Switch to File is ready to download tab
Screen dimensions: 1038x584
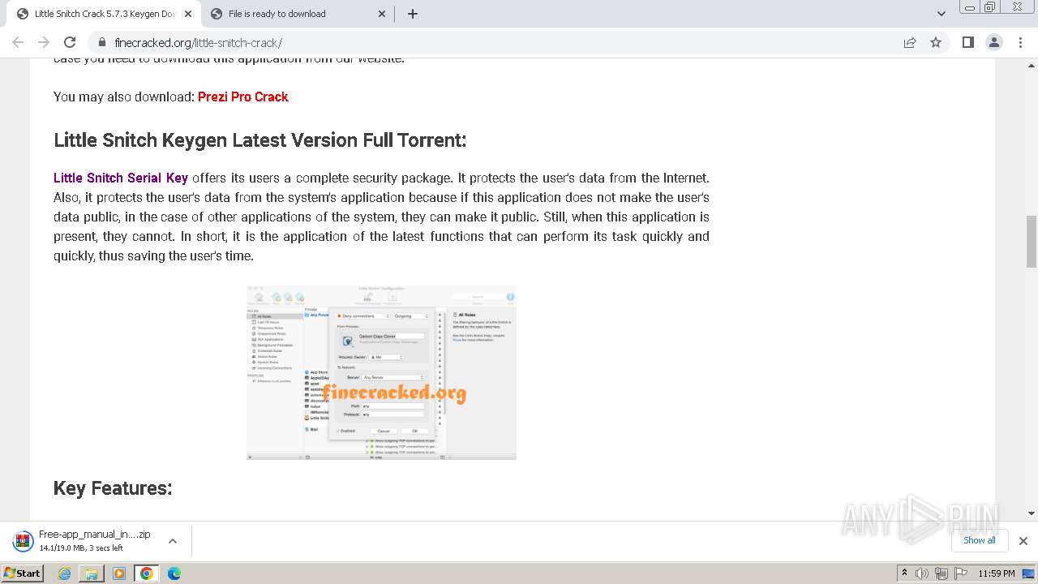(x=298, y=14)
